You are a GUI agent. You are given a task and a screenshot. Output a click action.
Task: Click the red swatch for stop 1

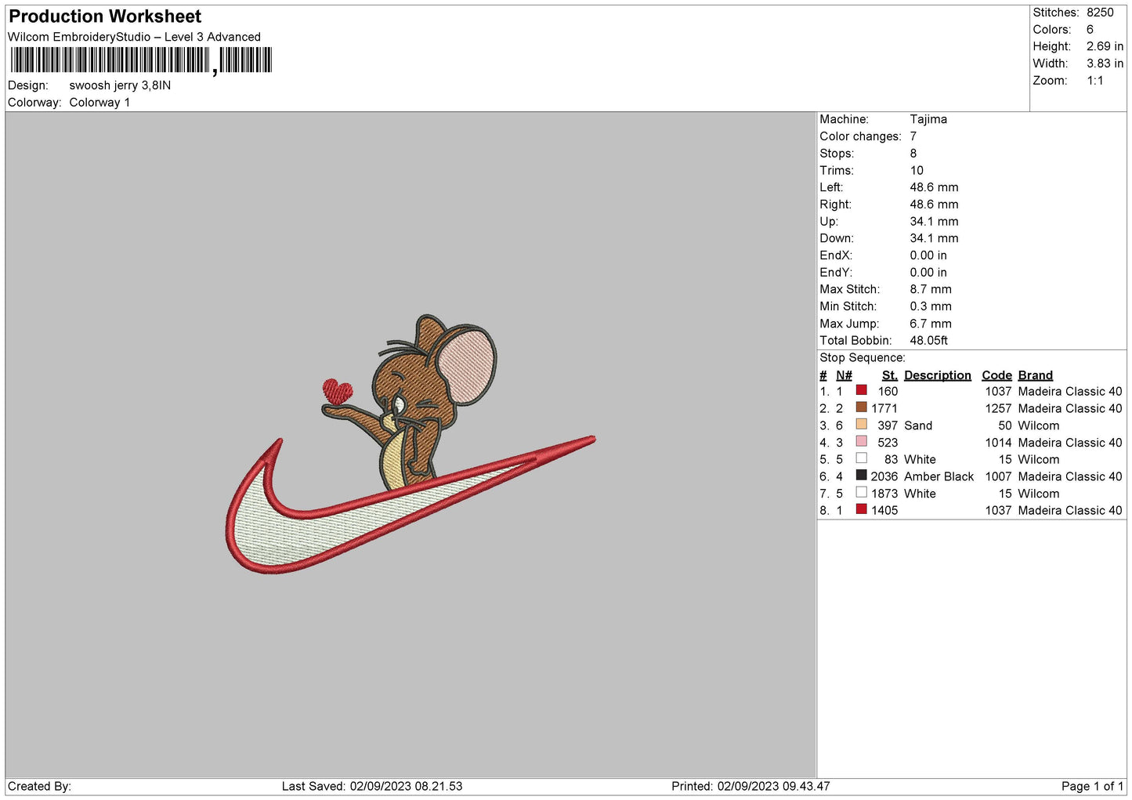point(861,390)
